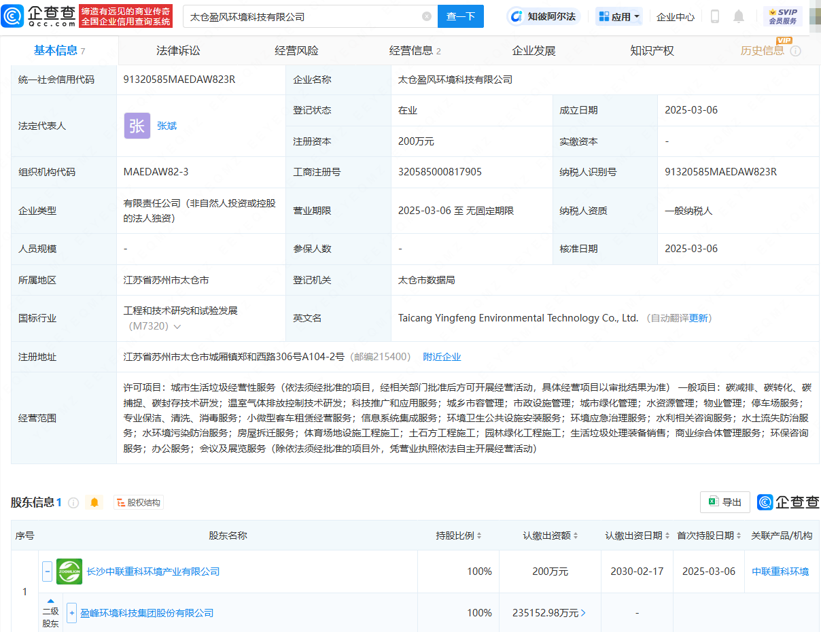Screen dimensions: 821x632
Task: Sort shareholders by 持股比例
Action: [x=478, y=536]
